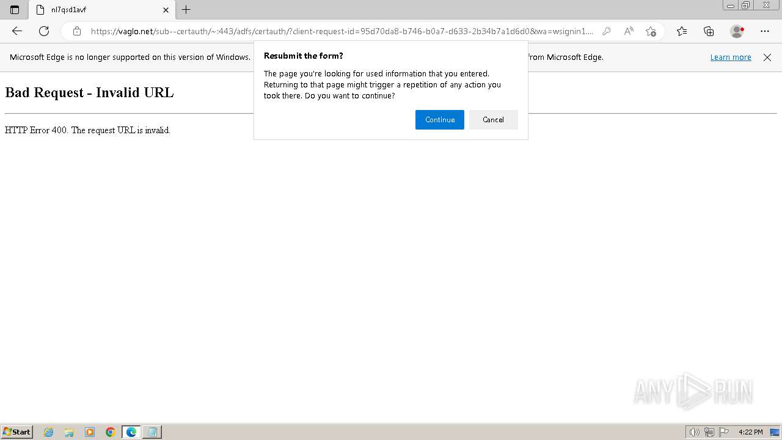The image size is (782, 440).
Task: Launch Internet Explorer from the taskbar
Action: coord(49,432)
